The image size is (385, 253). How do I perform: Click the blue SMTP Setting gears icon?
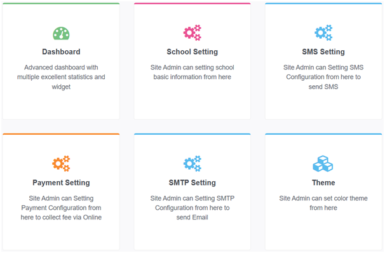click(x=192, y=163)
